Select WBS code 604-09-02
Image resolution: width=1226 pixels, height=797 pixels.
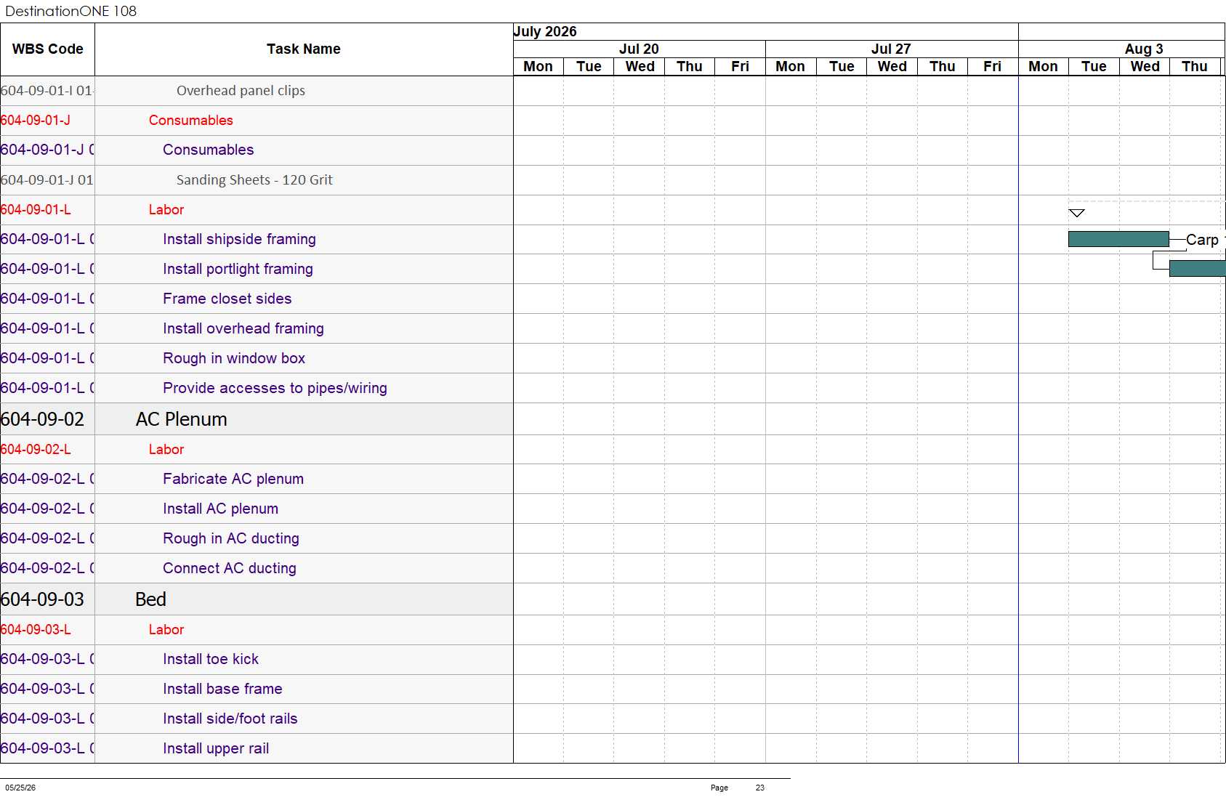[x=42, y=419]
